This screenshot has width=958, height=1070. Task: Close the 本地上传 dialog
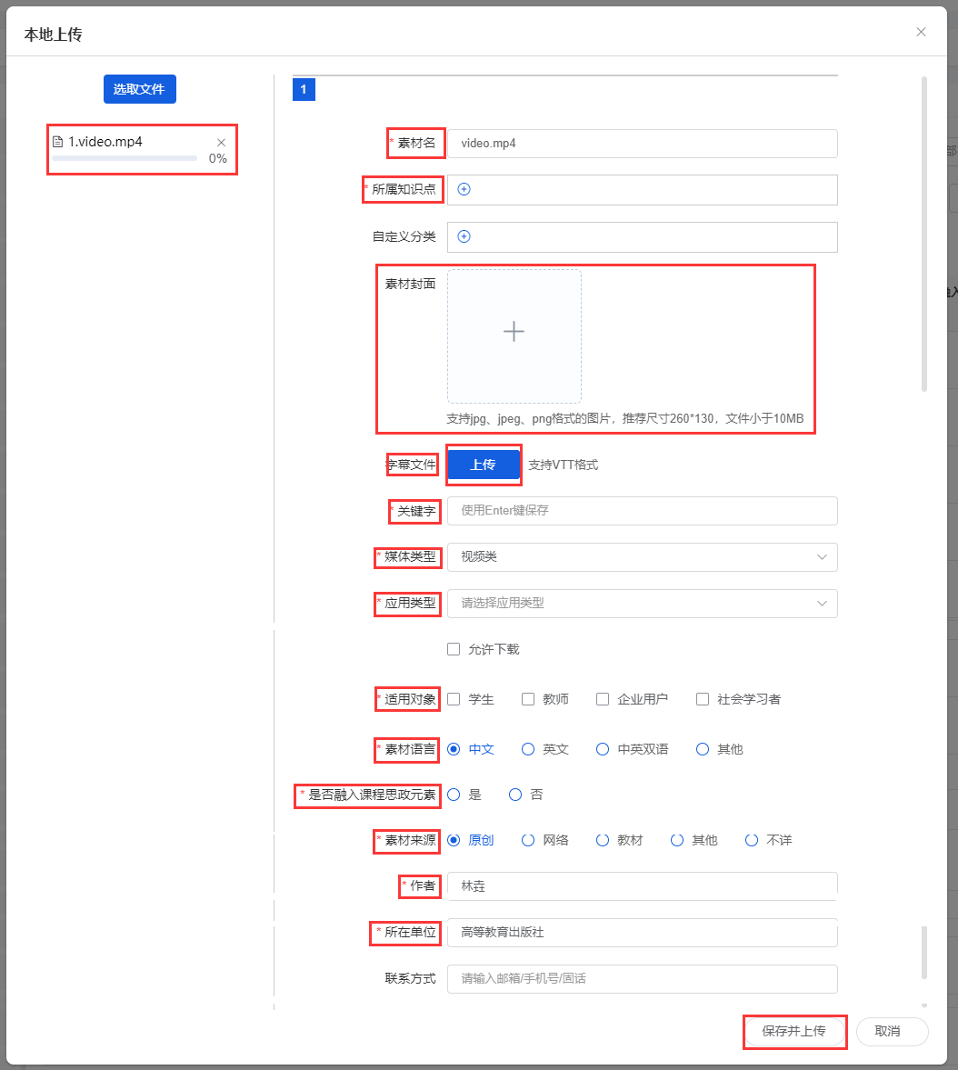[921, 32]
